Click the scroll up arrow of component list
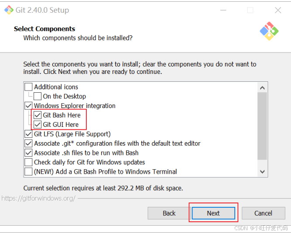 pos(262,87)
